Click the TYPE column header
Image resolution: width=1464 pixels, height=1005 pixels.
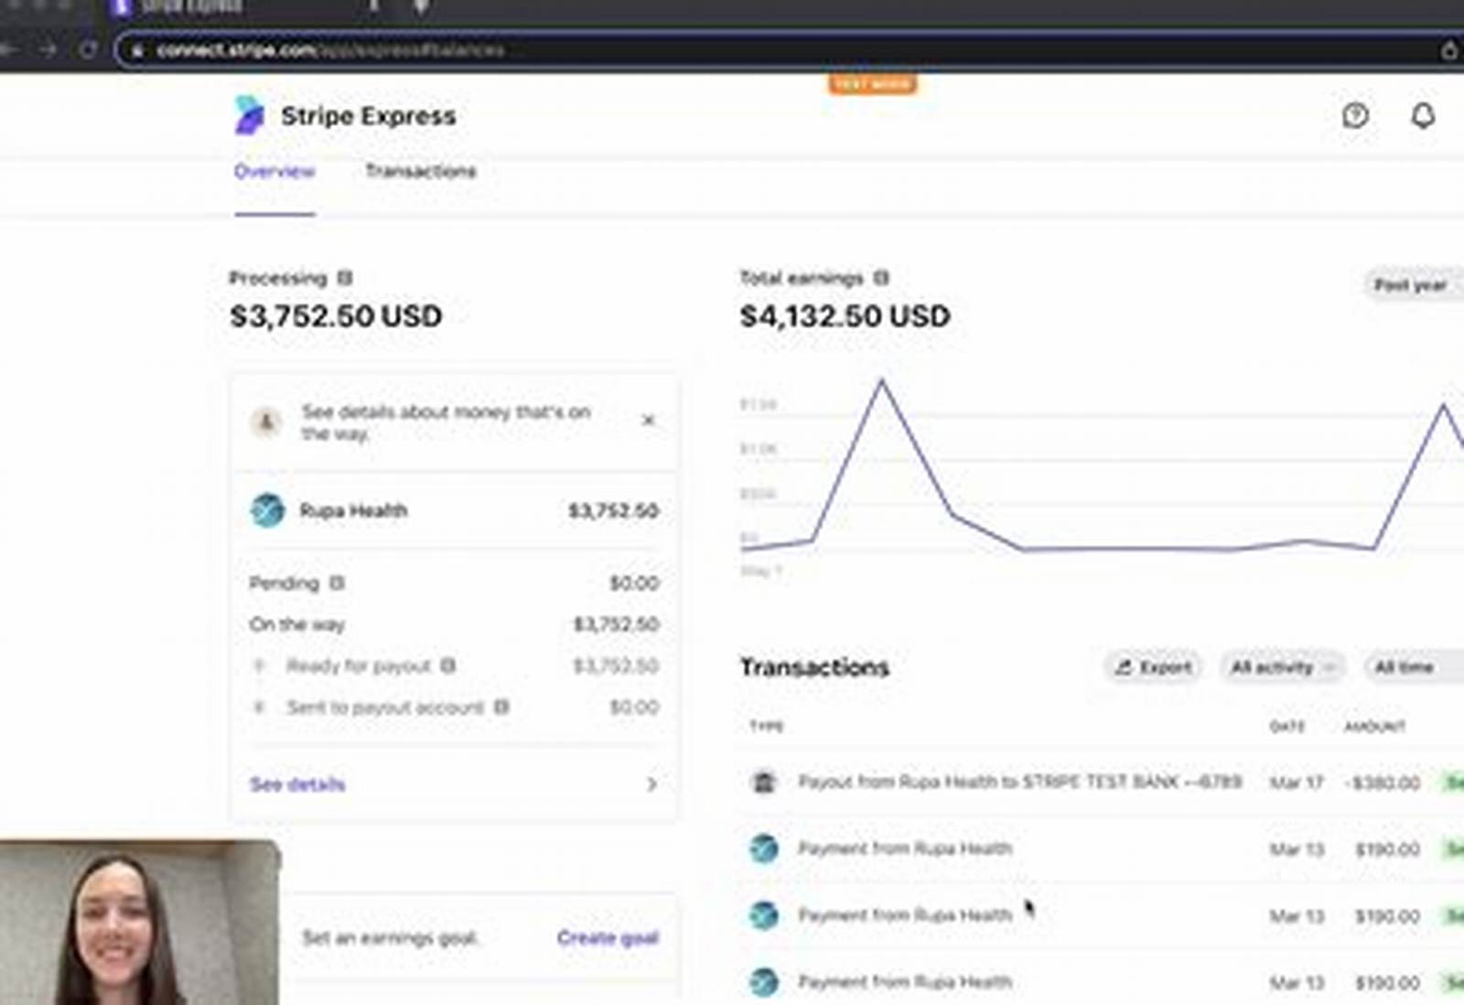coord(767,726)
